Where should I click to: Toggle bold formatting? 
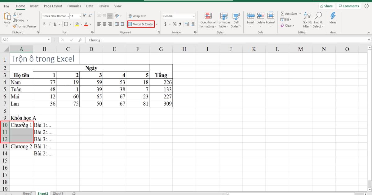[x=45, y=24]
